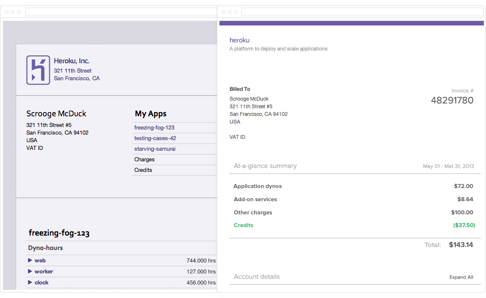Click invoice number 48291780
The width and height of the screenshot is (486, 298).
tap(452, 100)
